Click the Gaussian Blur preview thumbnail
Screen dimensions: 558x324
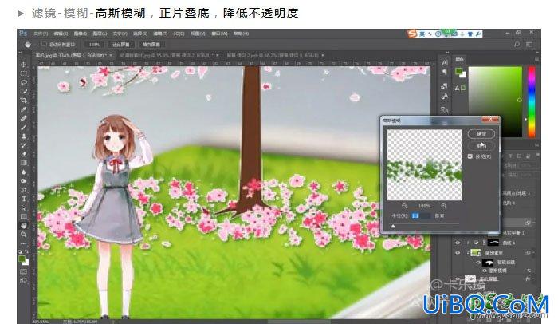(x=424, y=164)
